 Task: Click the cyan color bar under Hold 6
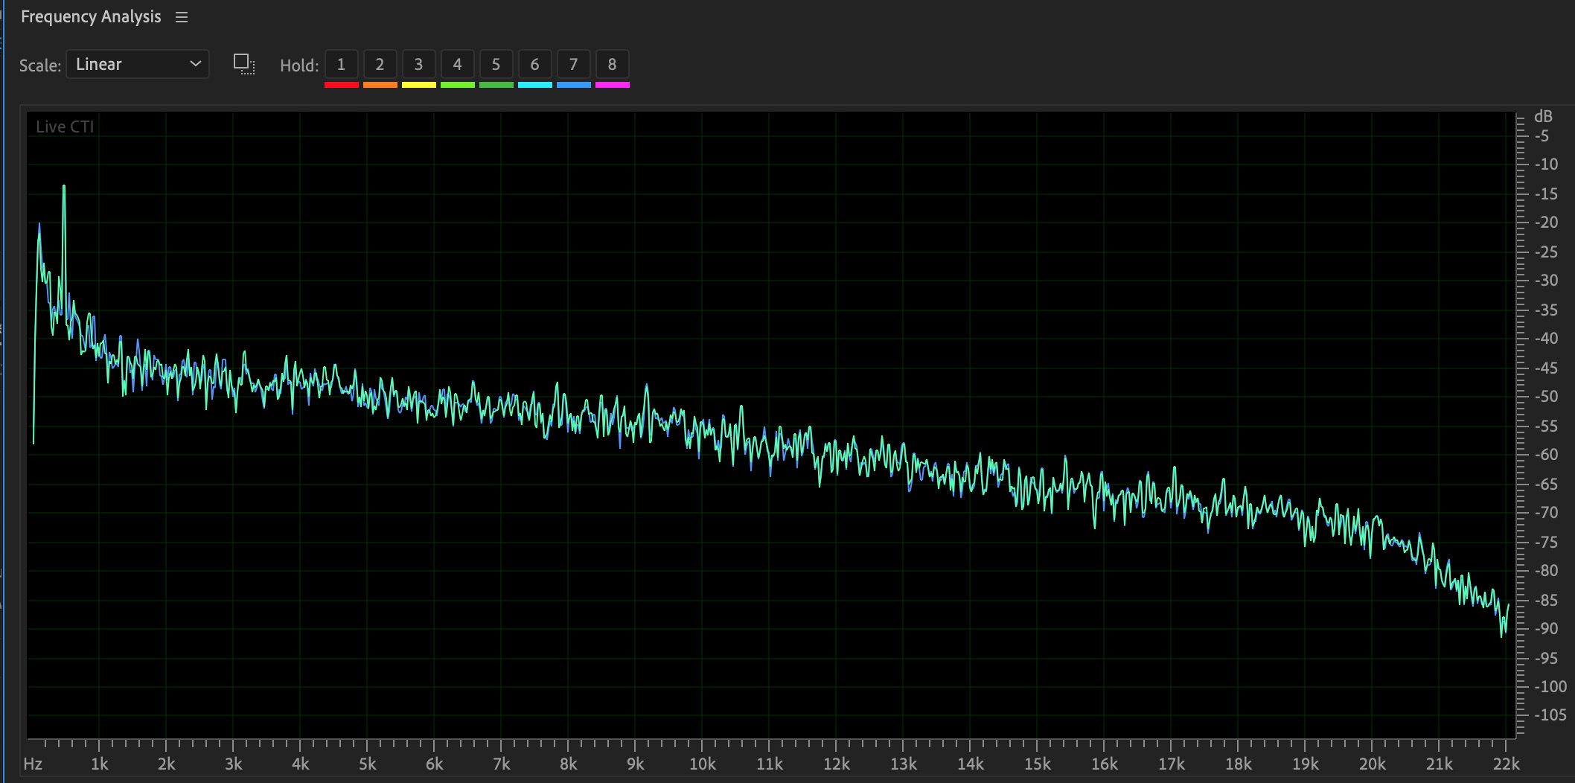[534, 85]
